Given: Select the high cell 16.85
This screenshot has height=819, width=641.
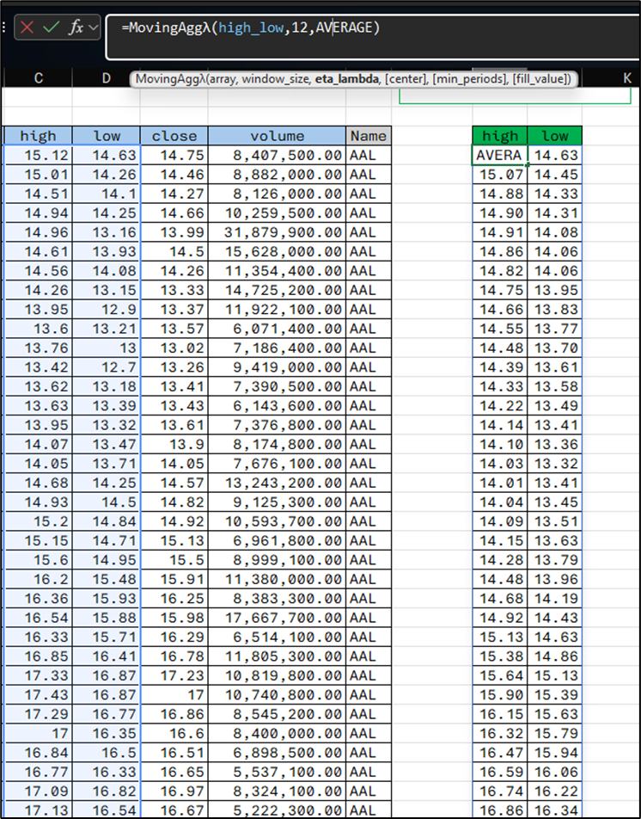Looking at the screenshot, I should tap(38, 656).
